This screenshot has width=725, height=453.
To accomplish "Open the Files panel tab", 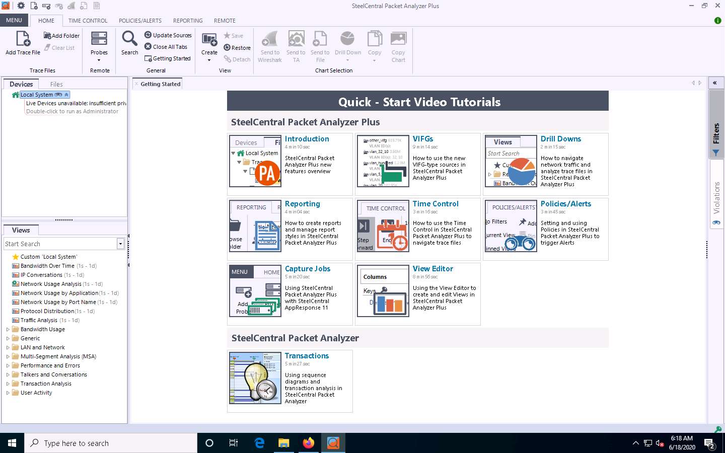I will coord(56,84).
